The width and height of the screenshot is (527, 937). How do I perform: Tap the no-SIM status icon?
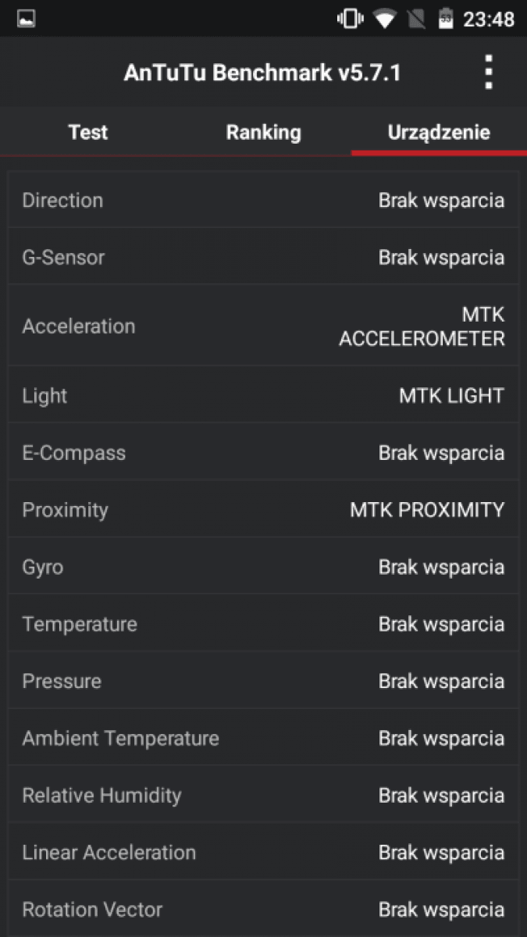click(x=416, y=19)
